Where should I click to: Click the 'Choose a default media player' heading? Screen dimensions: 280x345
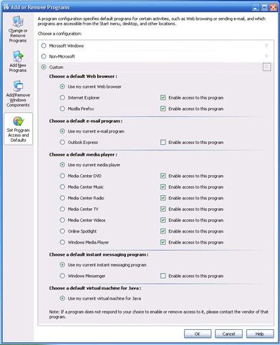[x=83, y=155]
